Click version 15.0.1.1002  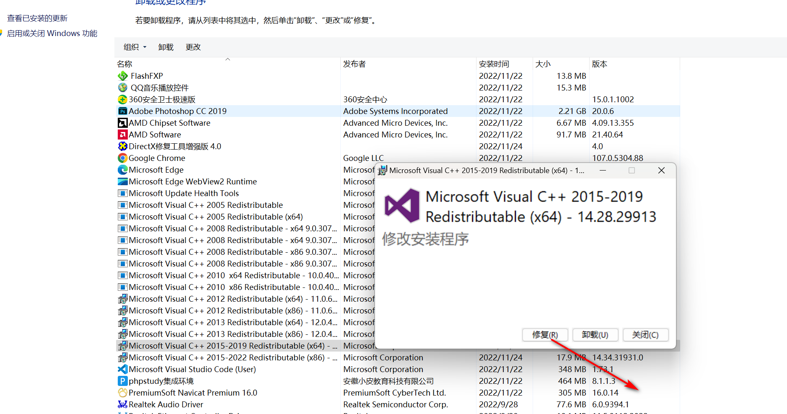(613, 99)
